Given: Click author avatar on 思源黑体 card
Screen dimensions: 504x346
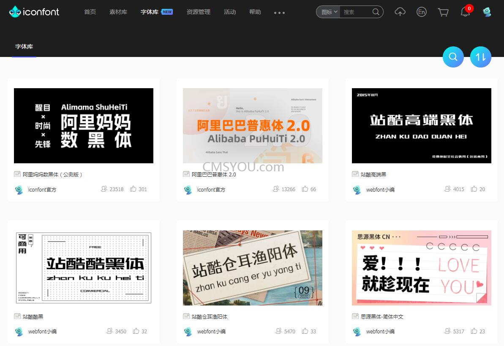Looking at the screenshot, I should [357, 332].
